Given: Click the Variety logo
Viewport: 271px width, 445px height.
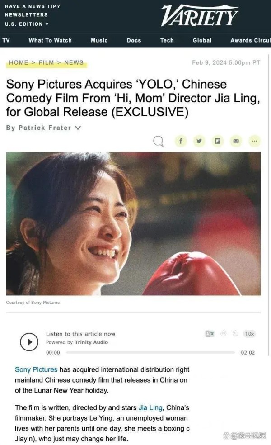Looking at the screenshot, I should tap(200, 15).
